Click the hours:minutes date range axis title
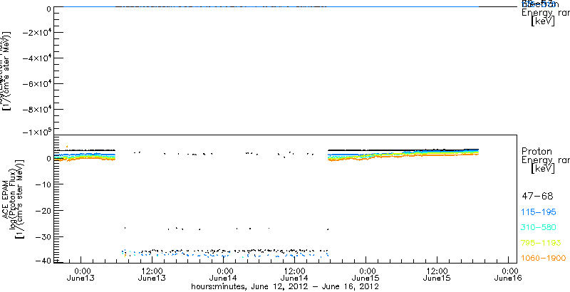The image size is (570, 292). click(286, 286)
